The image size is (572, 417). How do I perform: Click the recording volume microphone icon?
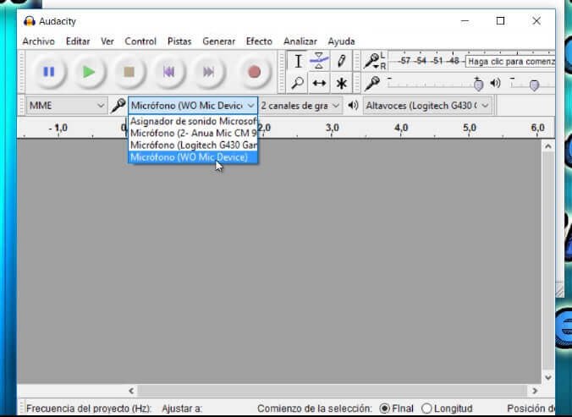click(372, 83)
